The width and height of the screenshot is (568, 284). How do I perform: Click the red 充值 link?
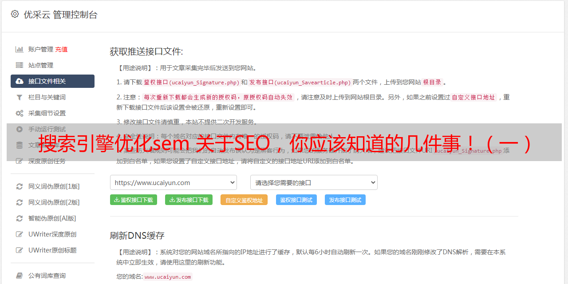61,49
